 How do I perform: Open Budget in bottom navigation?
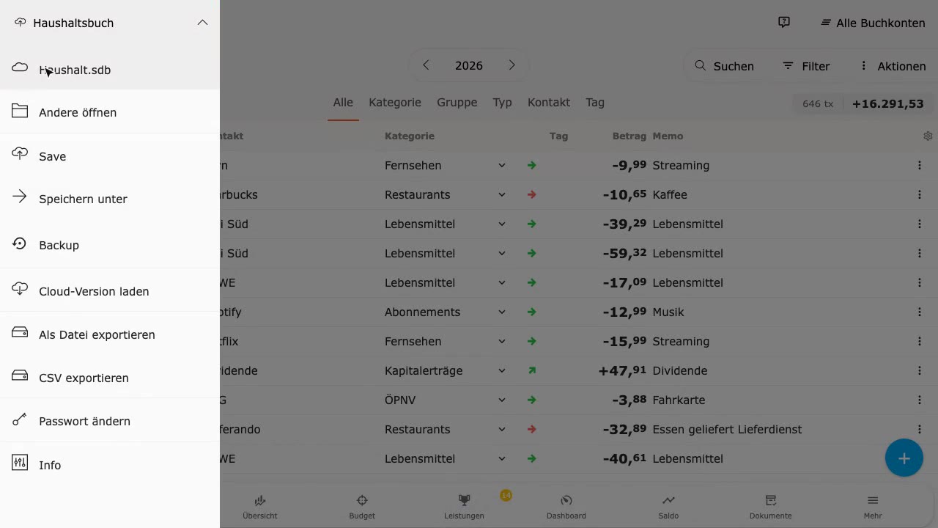pos(362,507)
